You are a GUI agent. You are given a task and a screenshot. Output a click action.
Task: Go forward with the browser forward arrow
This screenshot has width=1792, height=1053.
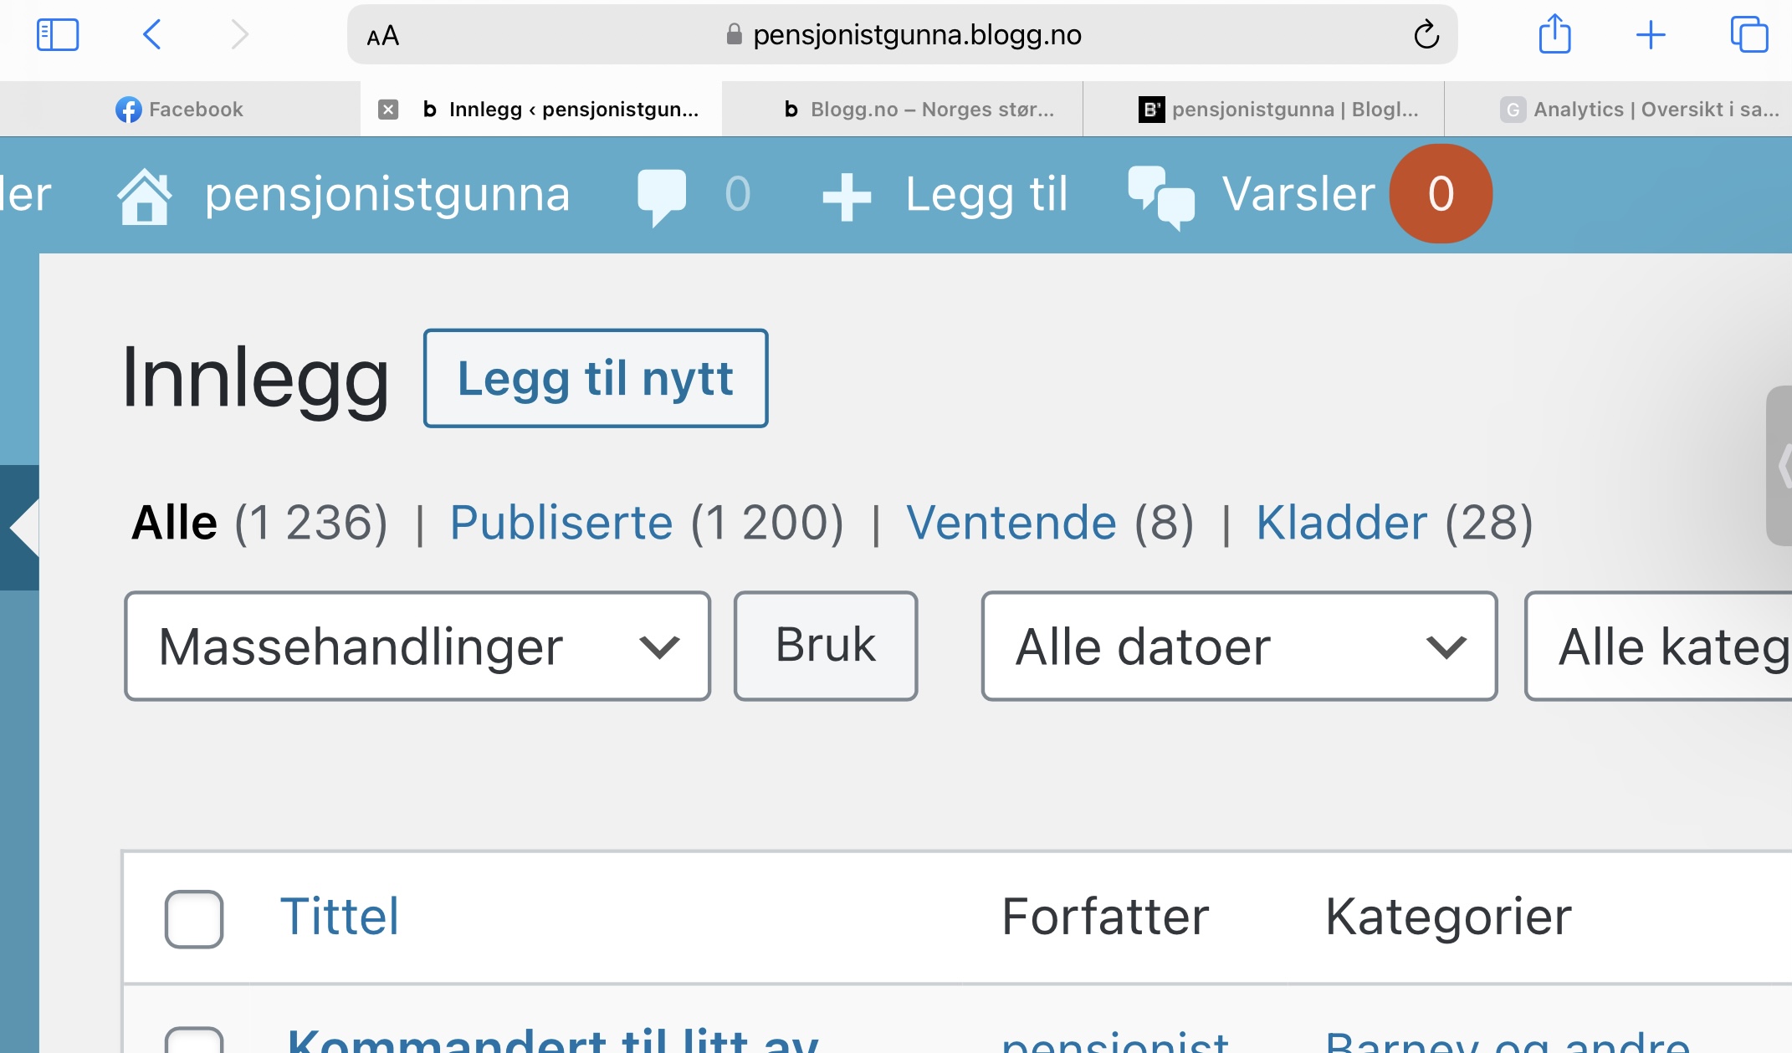click(239, 35)
